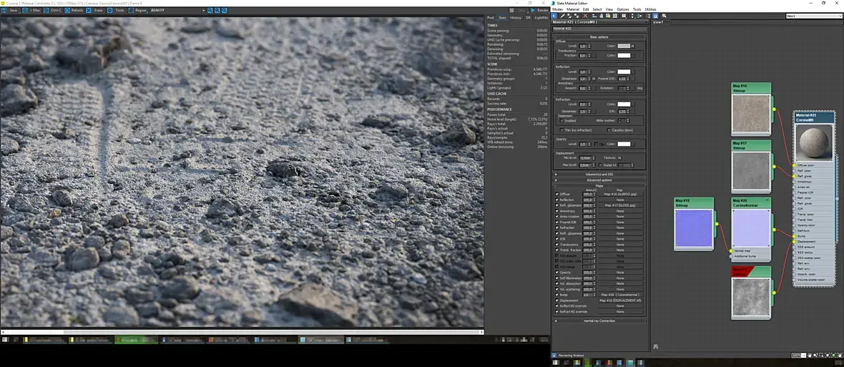
Task: Toggle the Diffuse map checkbox
Action: tap(557, 194)
